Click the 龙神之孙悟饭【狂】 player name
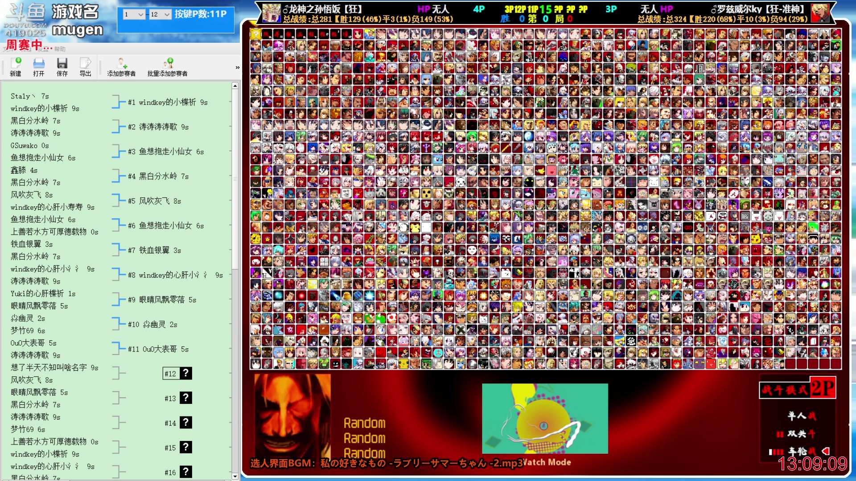Viewport: 856px width, 481px height. (x=322, y=9)
